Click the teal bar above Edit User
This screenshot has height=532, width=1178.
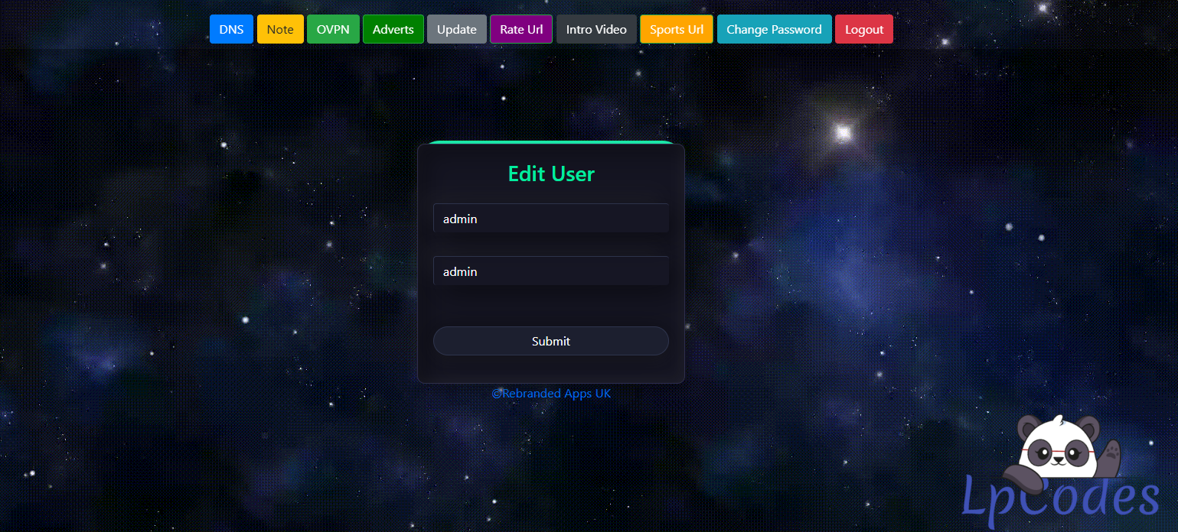(550, 144)
